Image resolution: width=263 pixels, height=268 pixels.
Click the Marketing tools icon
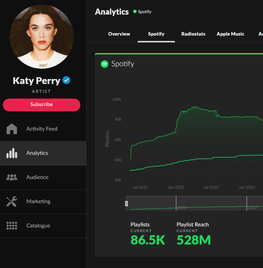click(x=12, y=201)
